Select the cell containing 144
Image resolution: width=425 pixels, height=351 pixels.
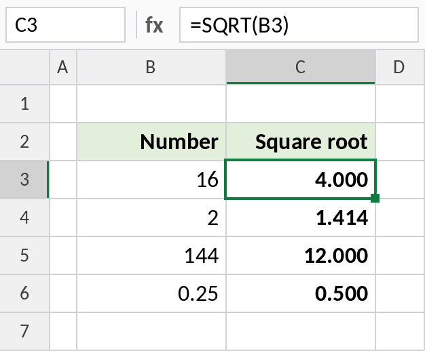click(x=151, y=255)
